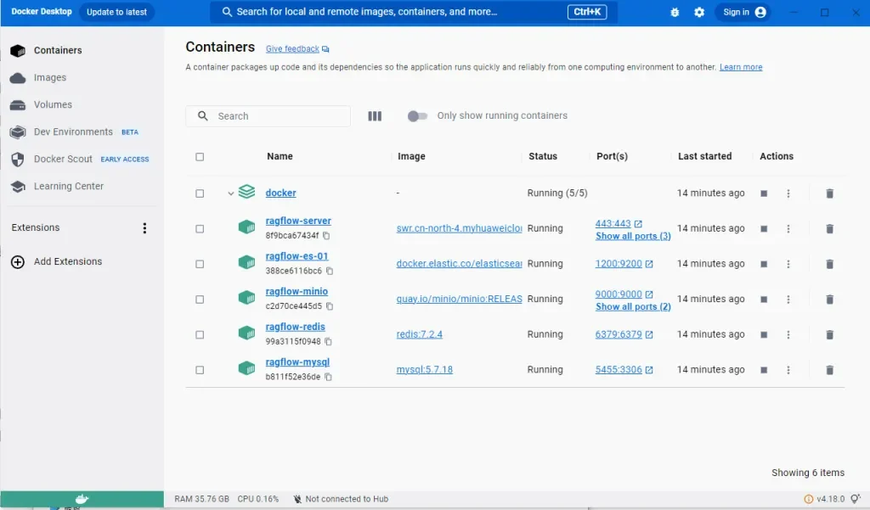This screenshot has width=870, height=510.
Task: Click the Add Extensions plus icon
Action: 18,261
